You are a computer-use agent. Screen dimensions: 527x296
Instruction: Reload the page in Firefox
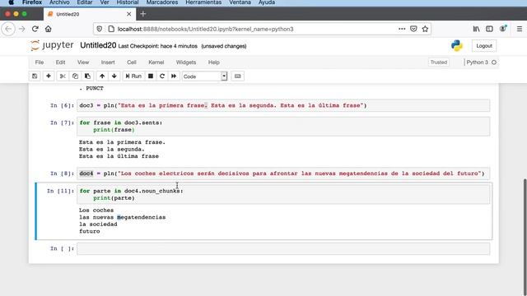coord(35,29)
